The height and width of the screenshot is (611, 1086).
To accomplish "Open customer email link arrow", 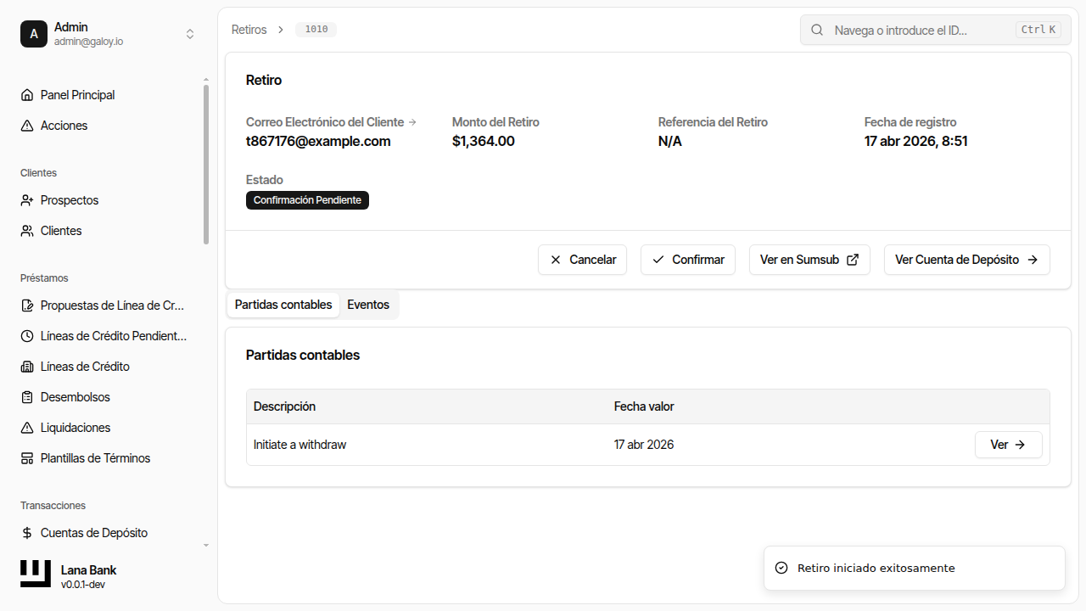I will click(x=412, y=122).
